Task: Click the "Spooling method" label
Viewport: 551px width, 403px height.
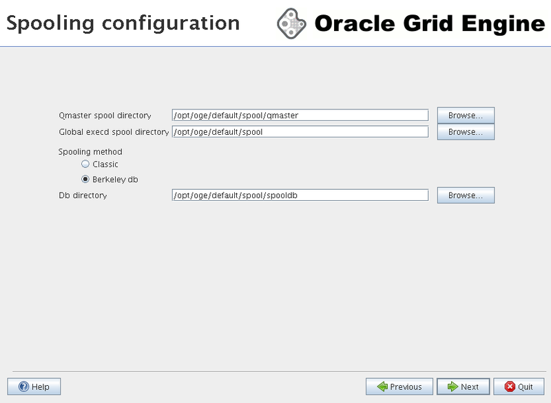Action: click(90, 152)
